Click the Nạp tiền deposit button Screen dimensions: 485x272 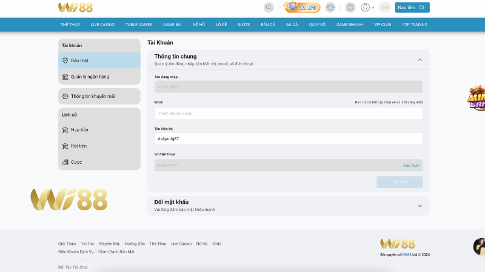tap(412, 7)
